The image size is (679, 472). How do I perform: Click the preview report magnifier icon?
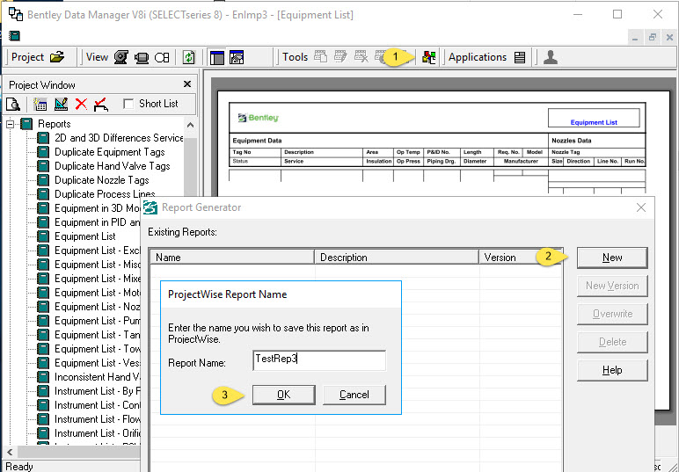pyautogui.click(x=13, y=104)
